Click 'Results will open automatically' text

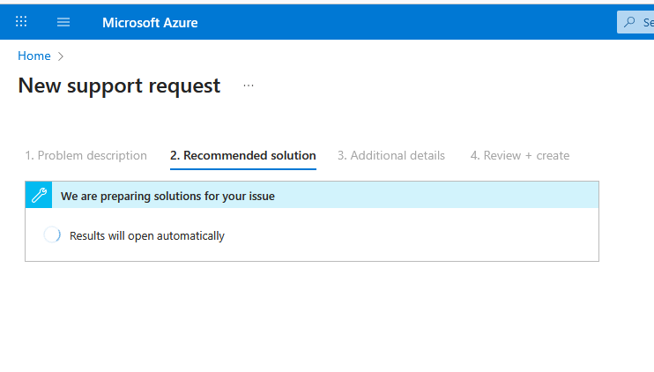tap(147, 236)
